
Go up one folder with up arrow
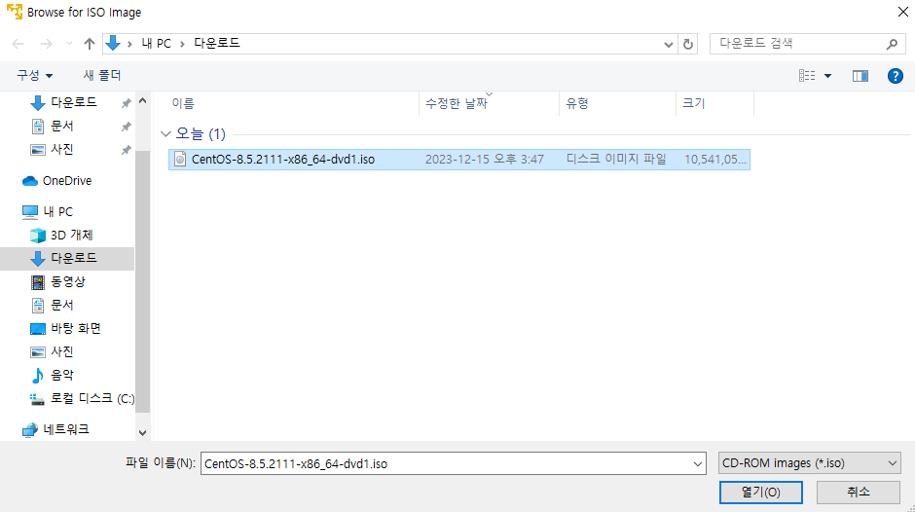(x=90, y=44)
